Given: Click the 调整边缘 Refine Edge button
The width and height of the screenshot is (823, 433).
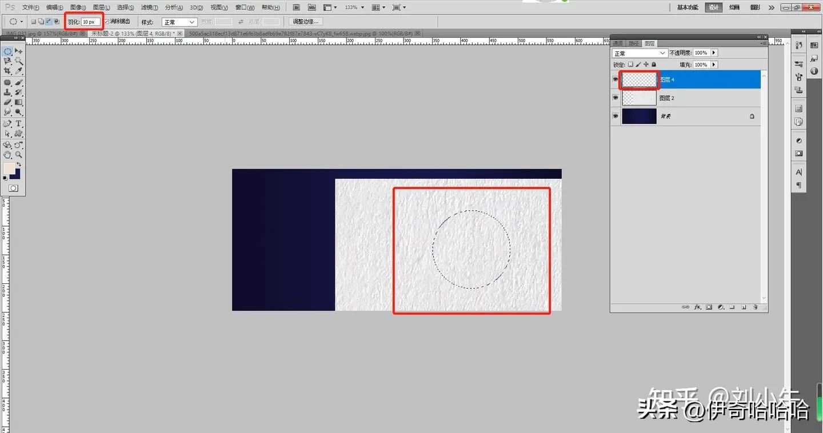Looking at the screenshot, I should tap(306, 21).
